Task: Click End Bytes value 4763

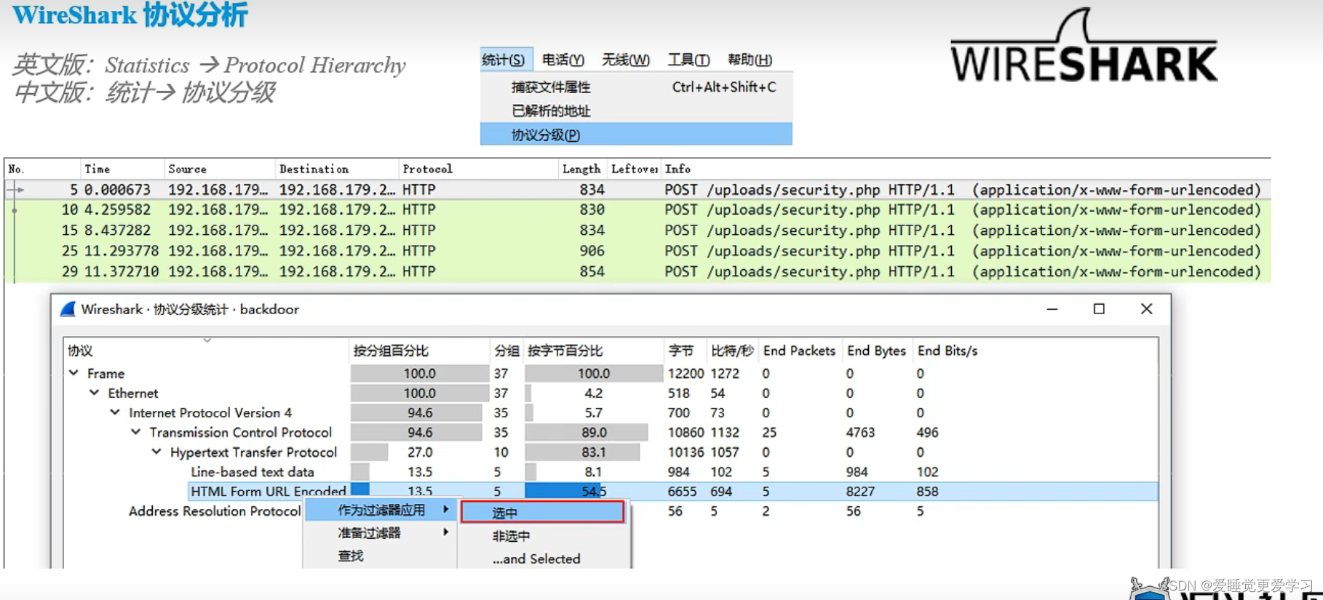Action: [x=860, y=432]
